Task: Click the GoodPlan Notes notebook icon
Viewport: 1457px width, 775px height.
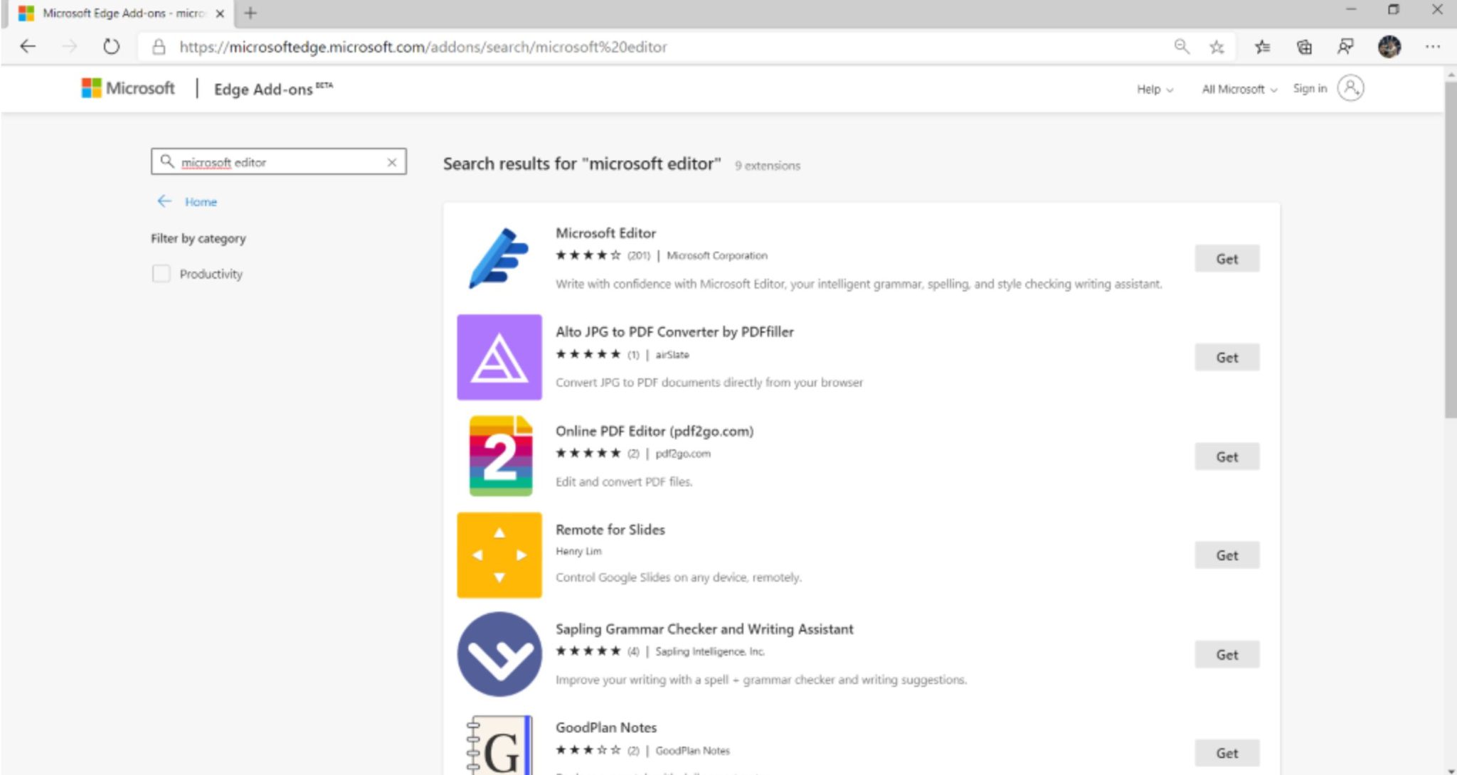Action: point(499,747)
